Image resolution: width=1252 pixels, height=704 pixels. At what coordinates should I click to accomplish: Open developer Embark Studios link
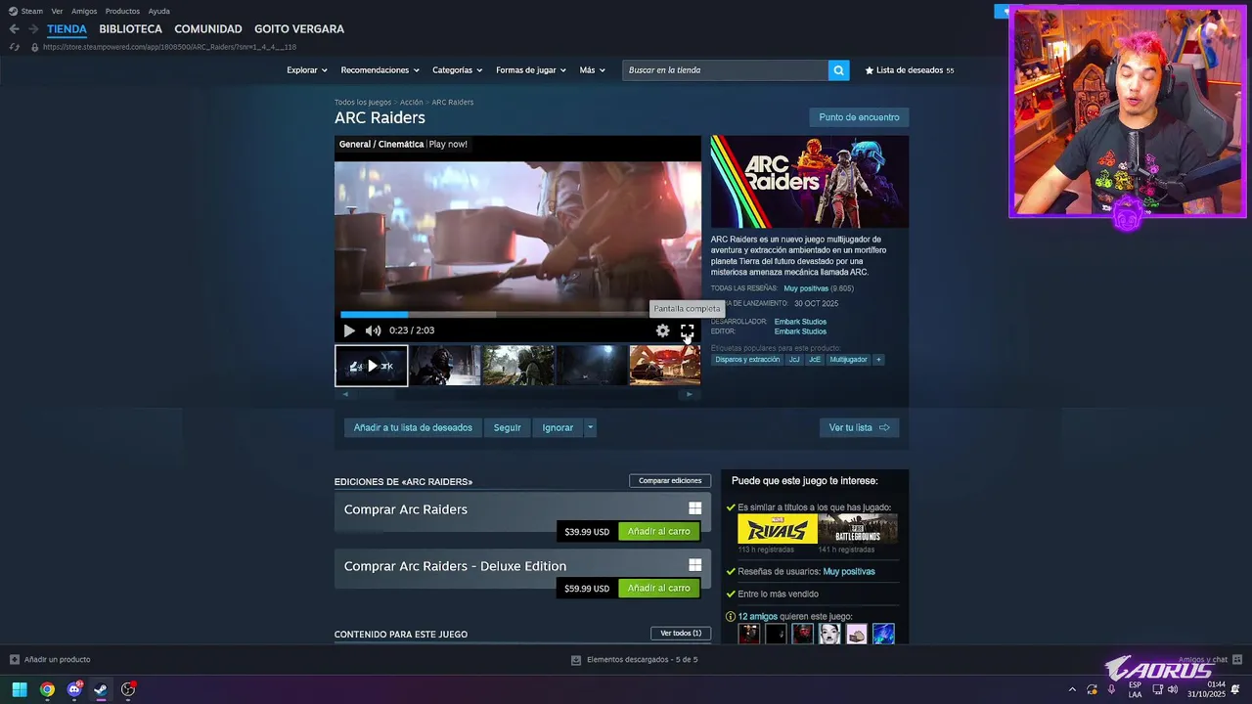[800, 322]
